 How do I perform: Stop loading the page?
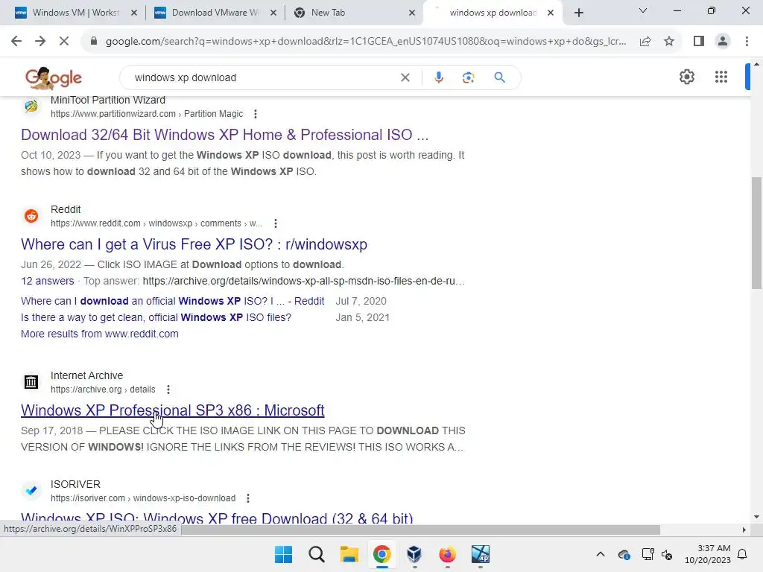(x=64, y=42)
